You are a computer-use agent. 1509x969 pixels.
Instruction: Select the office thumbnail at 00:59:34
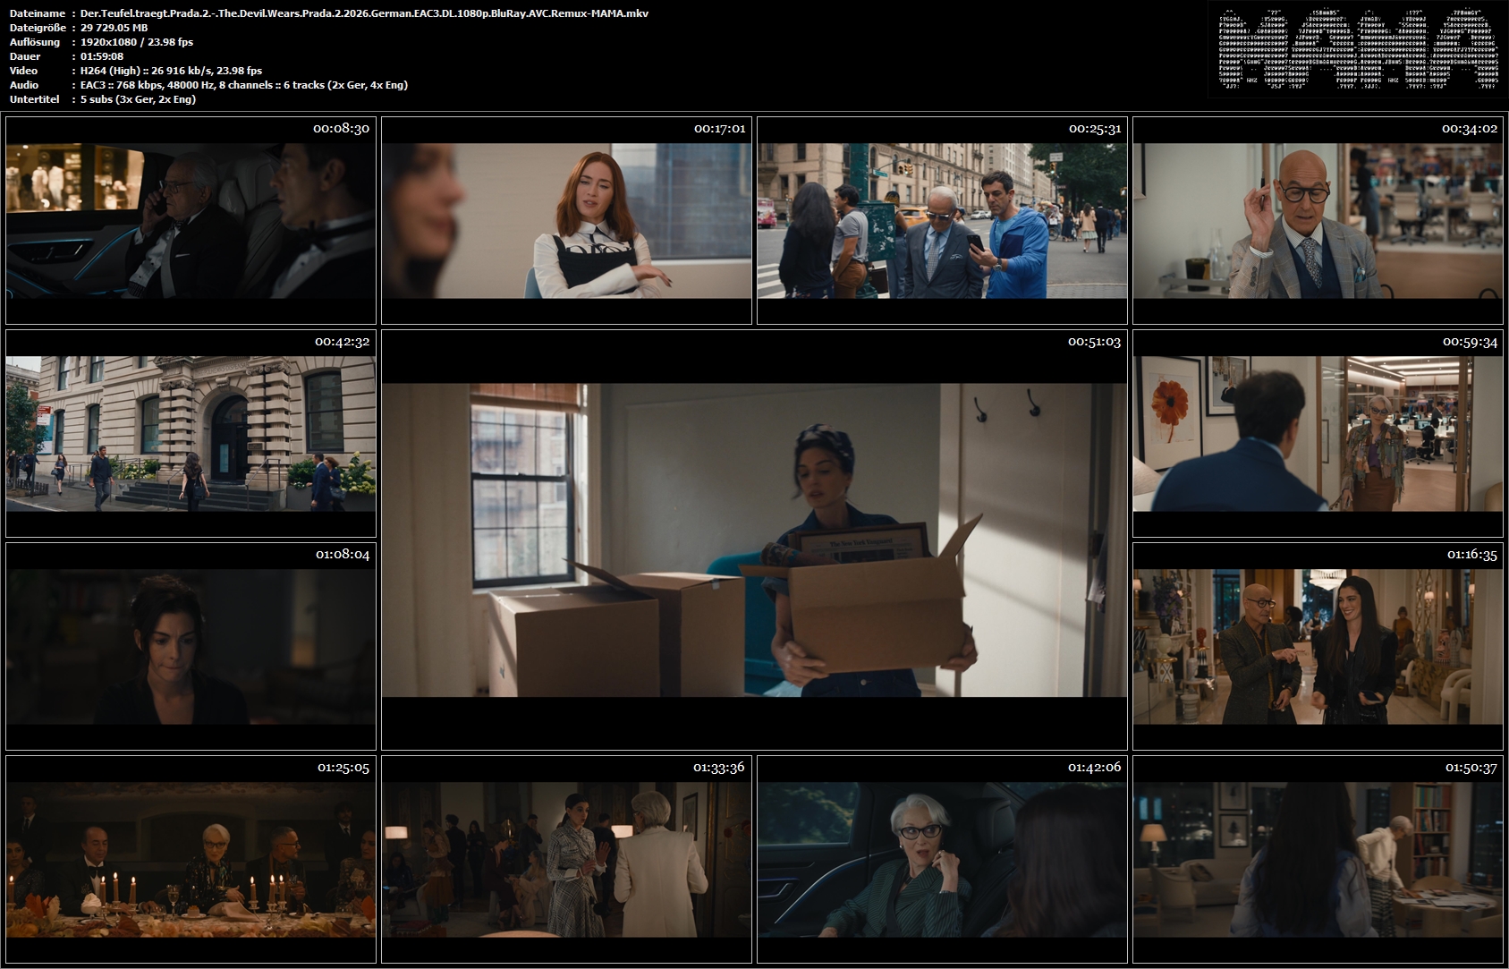click(1318, 433)
